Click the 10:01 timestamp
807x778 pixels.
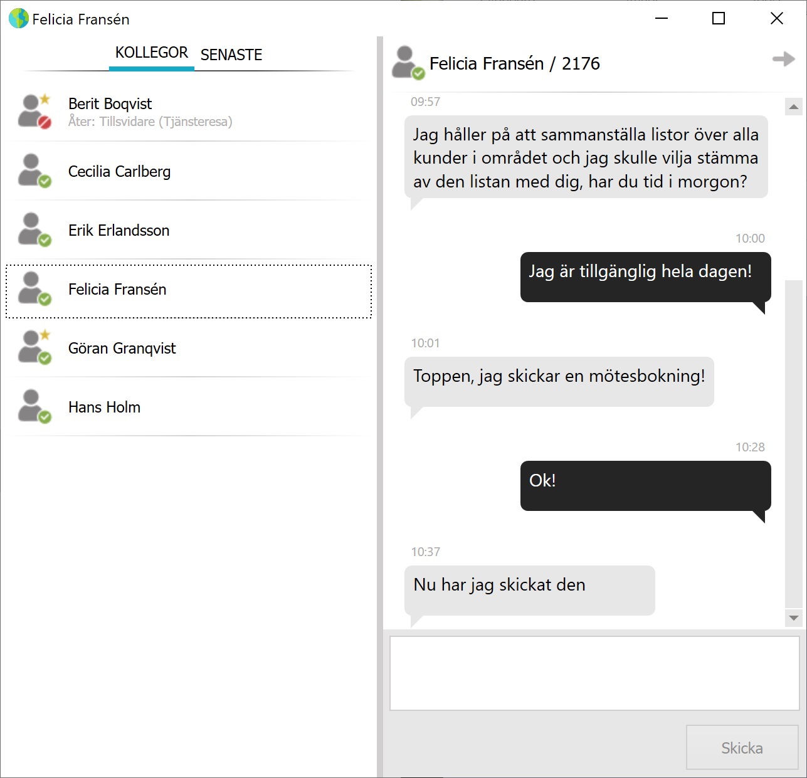426,343
